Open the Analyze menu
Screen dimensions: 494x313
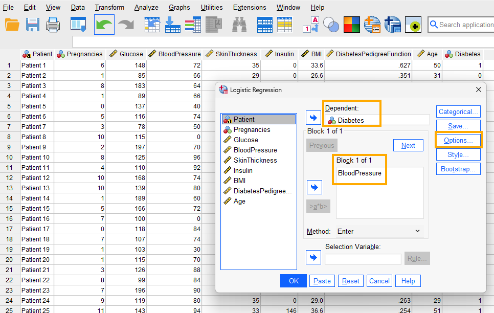tap(146, 7)
